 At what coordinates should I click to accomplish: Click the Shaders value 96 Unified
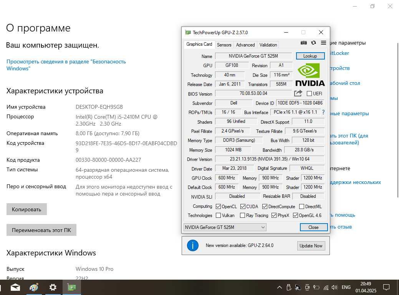coord(236,121)
